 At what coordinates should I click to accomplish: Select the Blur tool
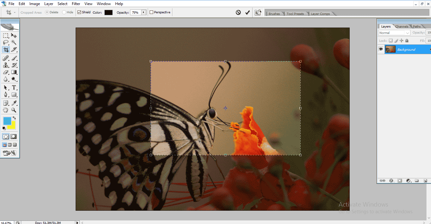(x=6, y=79)
